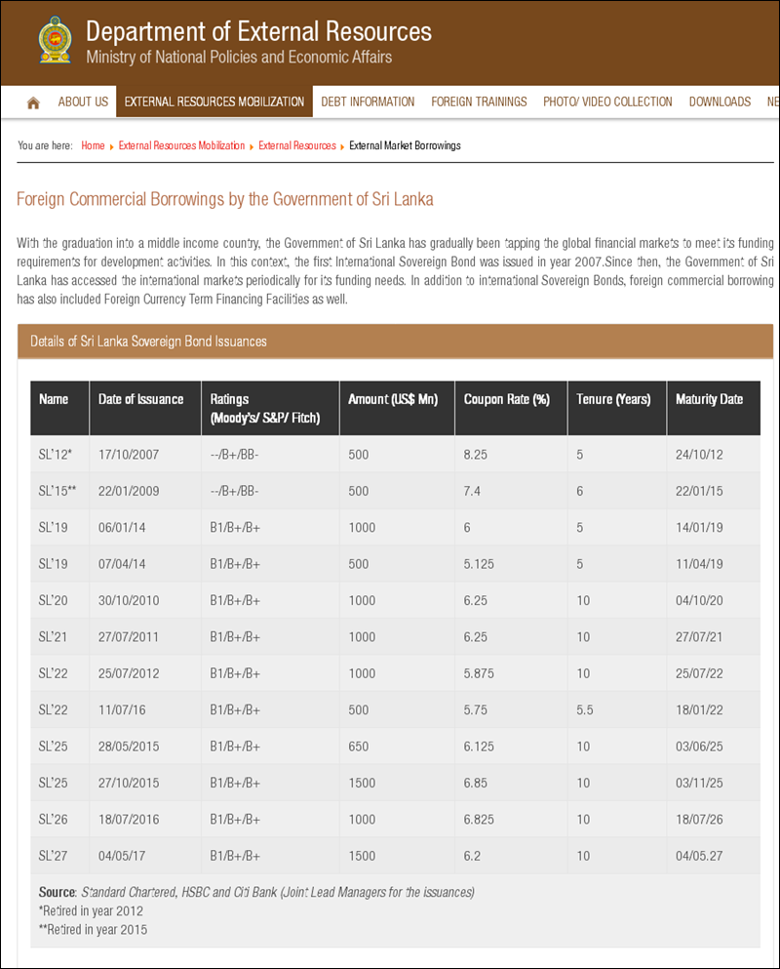Click the Coupon Rate (%) column header
Screen dimensions: 780x969
pyautogui.click(x=507, y=399)
